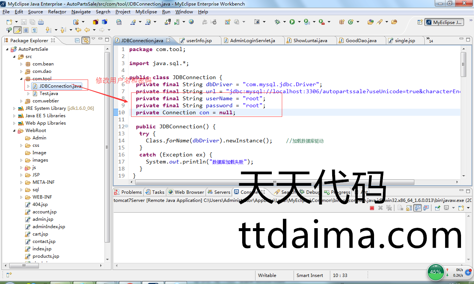This screenshot has height=284, width=474.
Task: Toggle Mark Occurrences highlighter button
Action: tap(17, 30)
